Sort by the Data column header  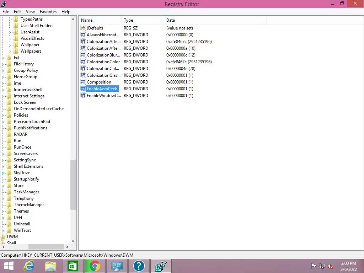[215, 20]
